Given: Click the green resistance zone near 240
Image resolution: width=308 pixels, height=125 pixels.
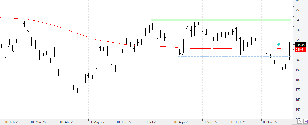Looking at the screenshot, I should (221, 20).
